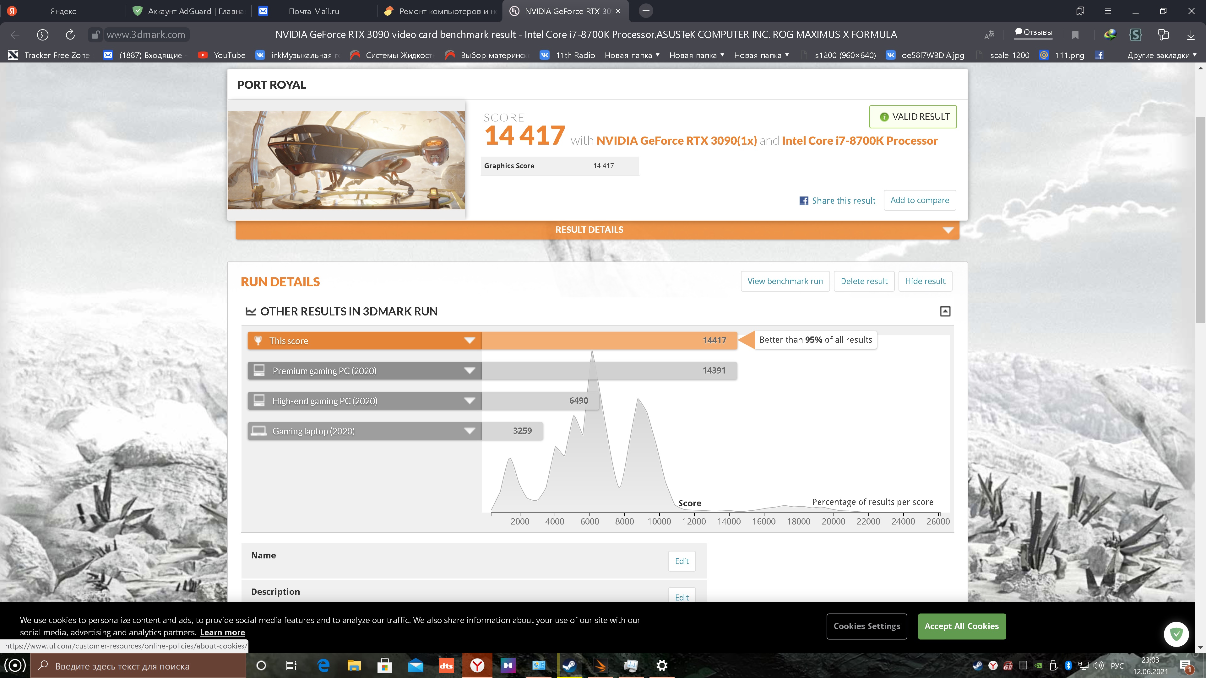1206x678 pixels.
Task: Click the browser page reload icon
Action: [x=70, y=35]
